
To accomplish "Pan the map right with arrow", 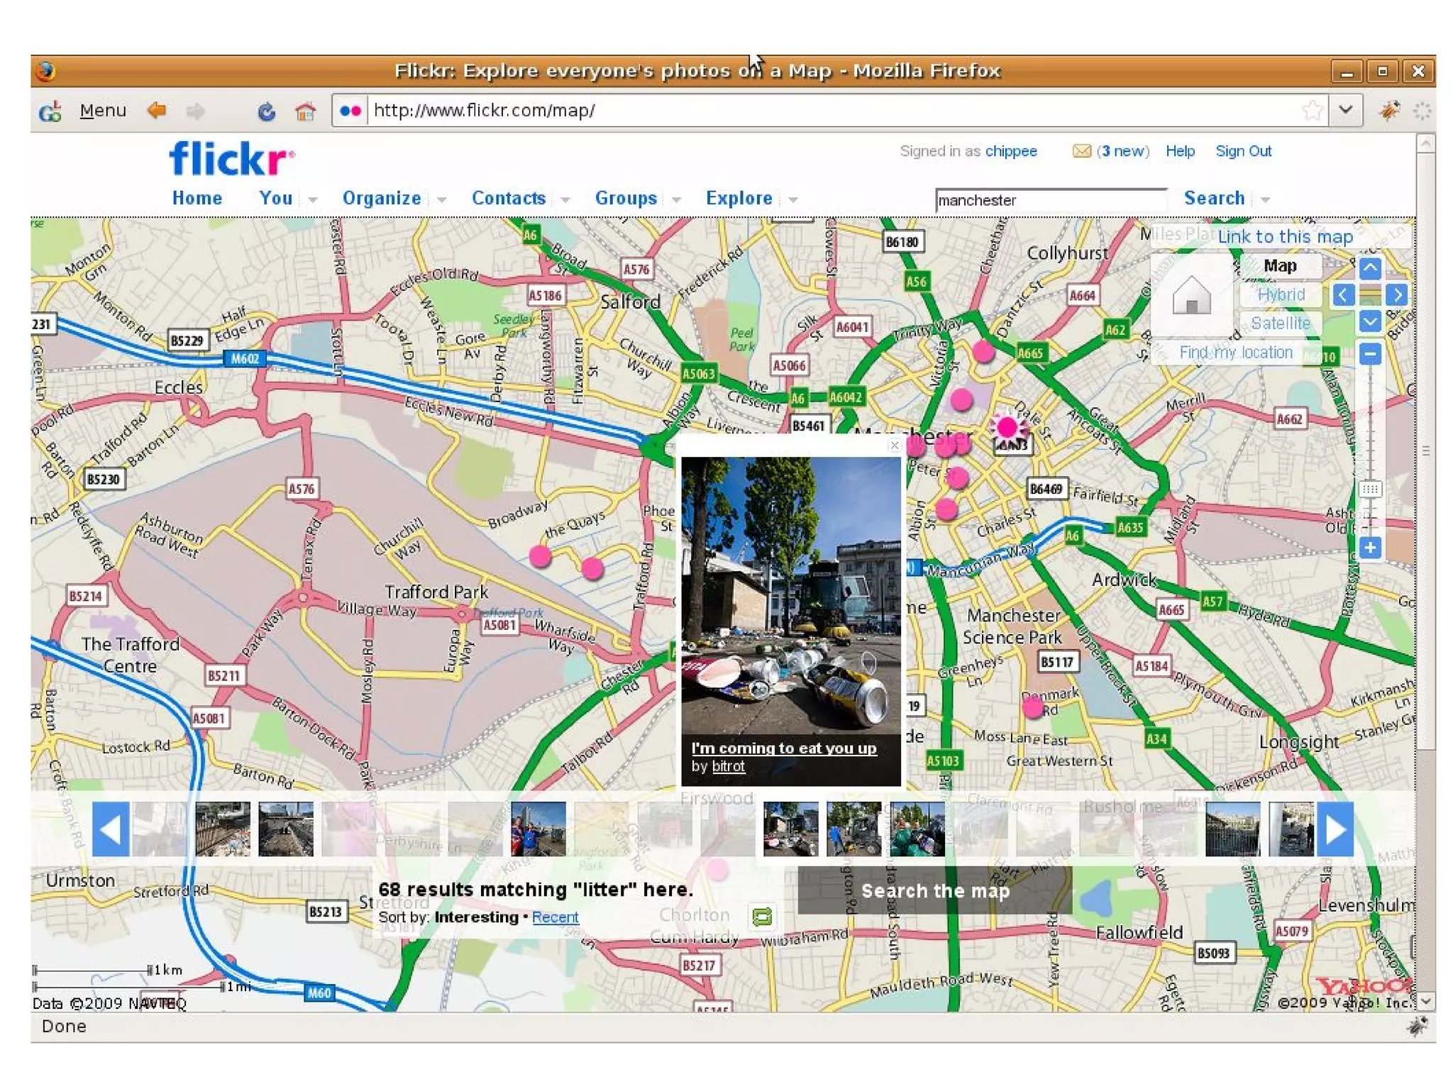I will [1396, 294].
